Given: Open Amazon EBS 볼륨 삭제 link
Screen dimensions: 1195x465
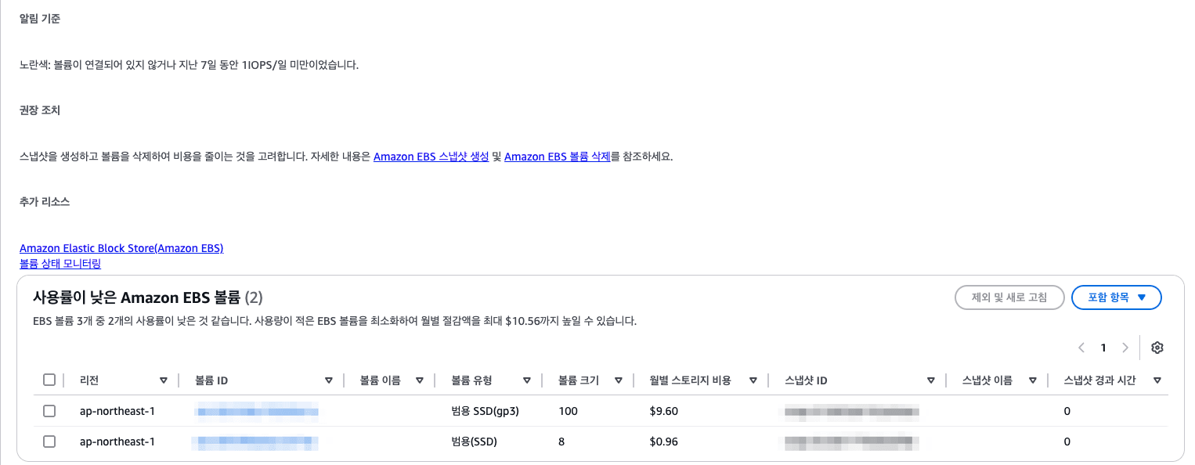Looking at the screenshot, I should click(557, 157).
